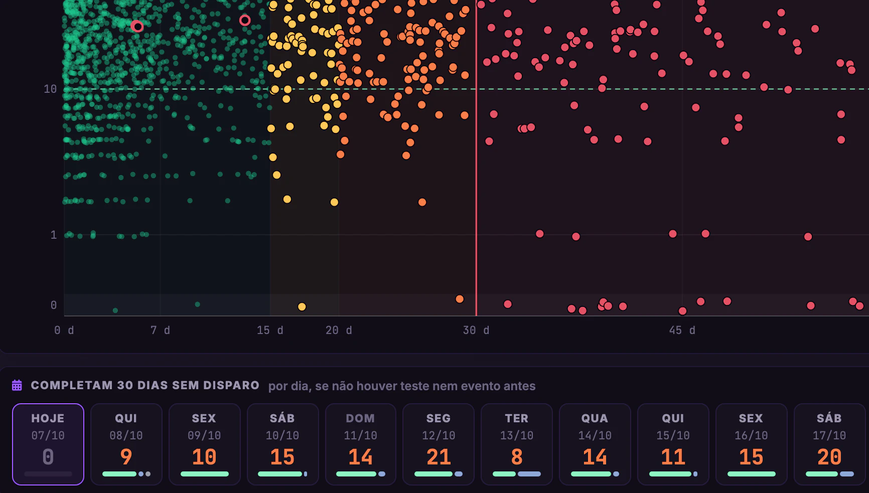
Task: Click the yellow dot at zero near 17 d
Action: [x=302, y=306]
